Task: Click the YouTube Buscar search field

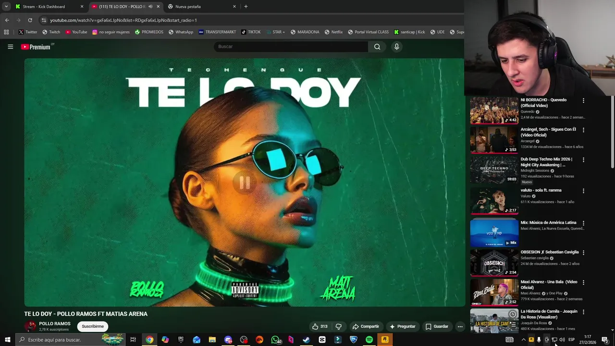Action: pyautogui.click(x=291, y=47)
